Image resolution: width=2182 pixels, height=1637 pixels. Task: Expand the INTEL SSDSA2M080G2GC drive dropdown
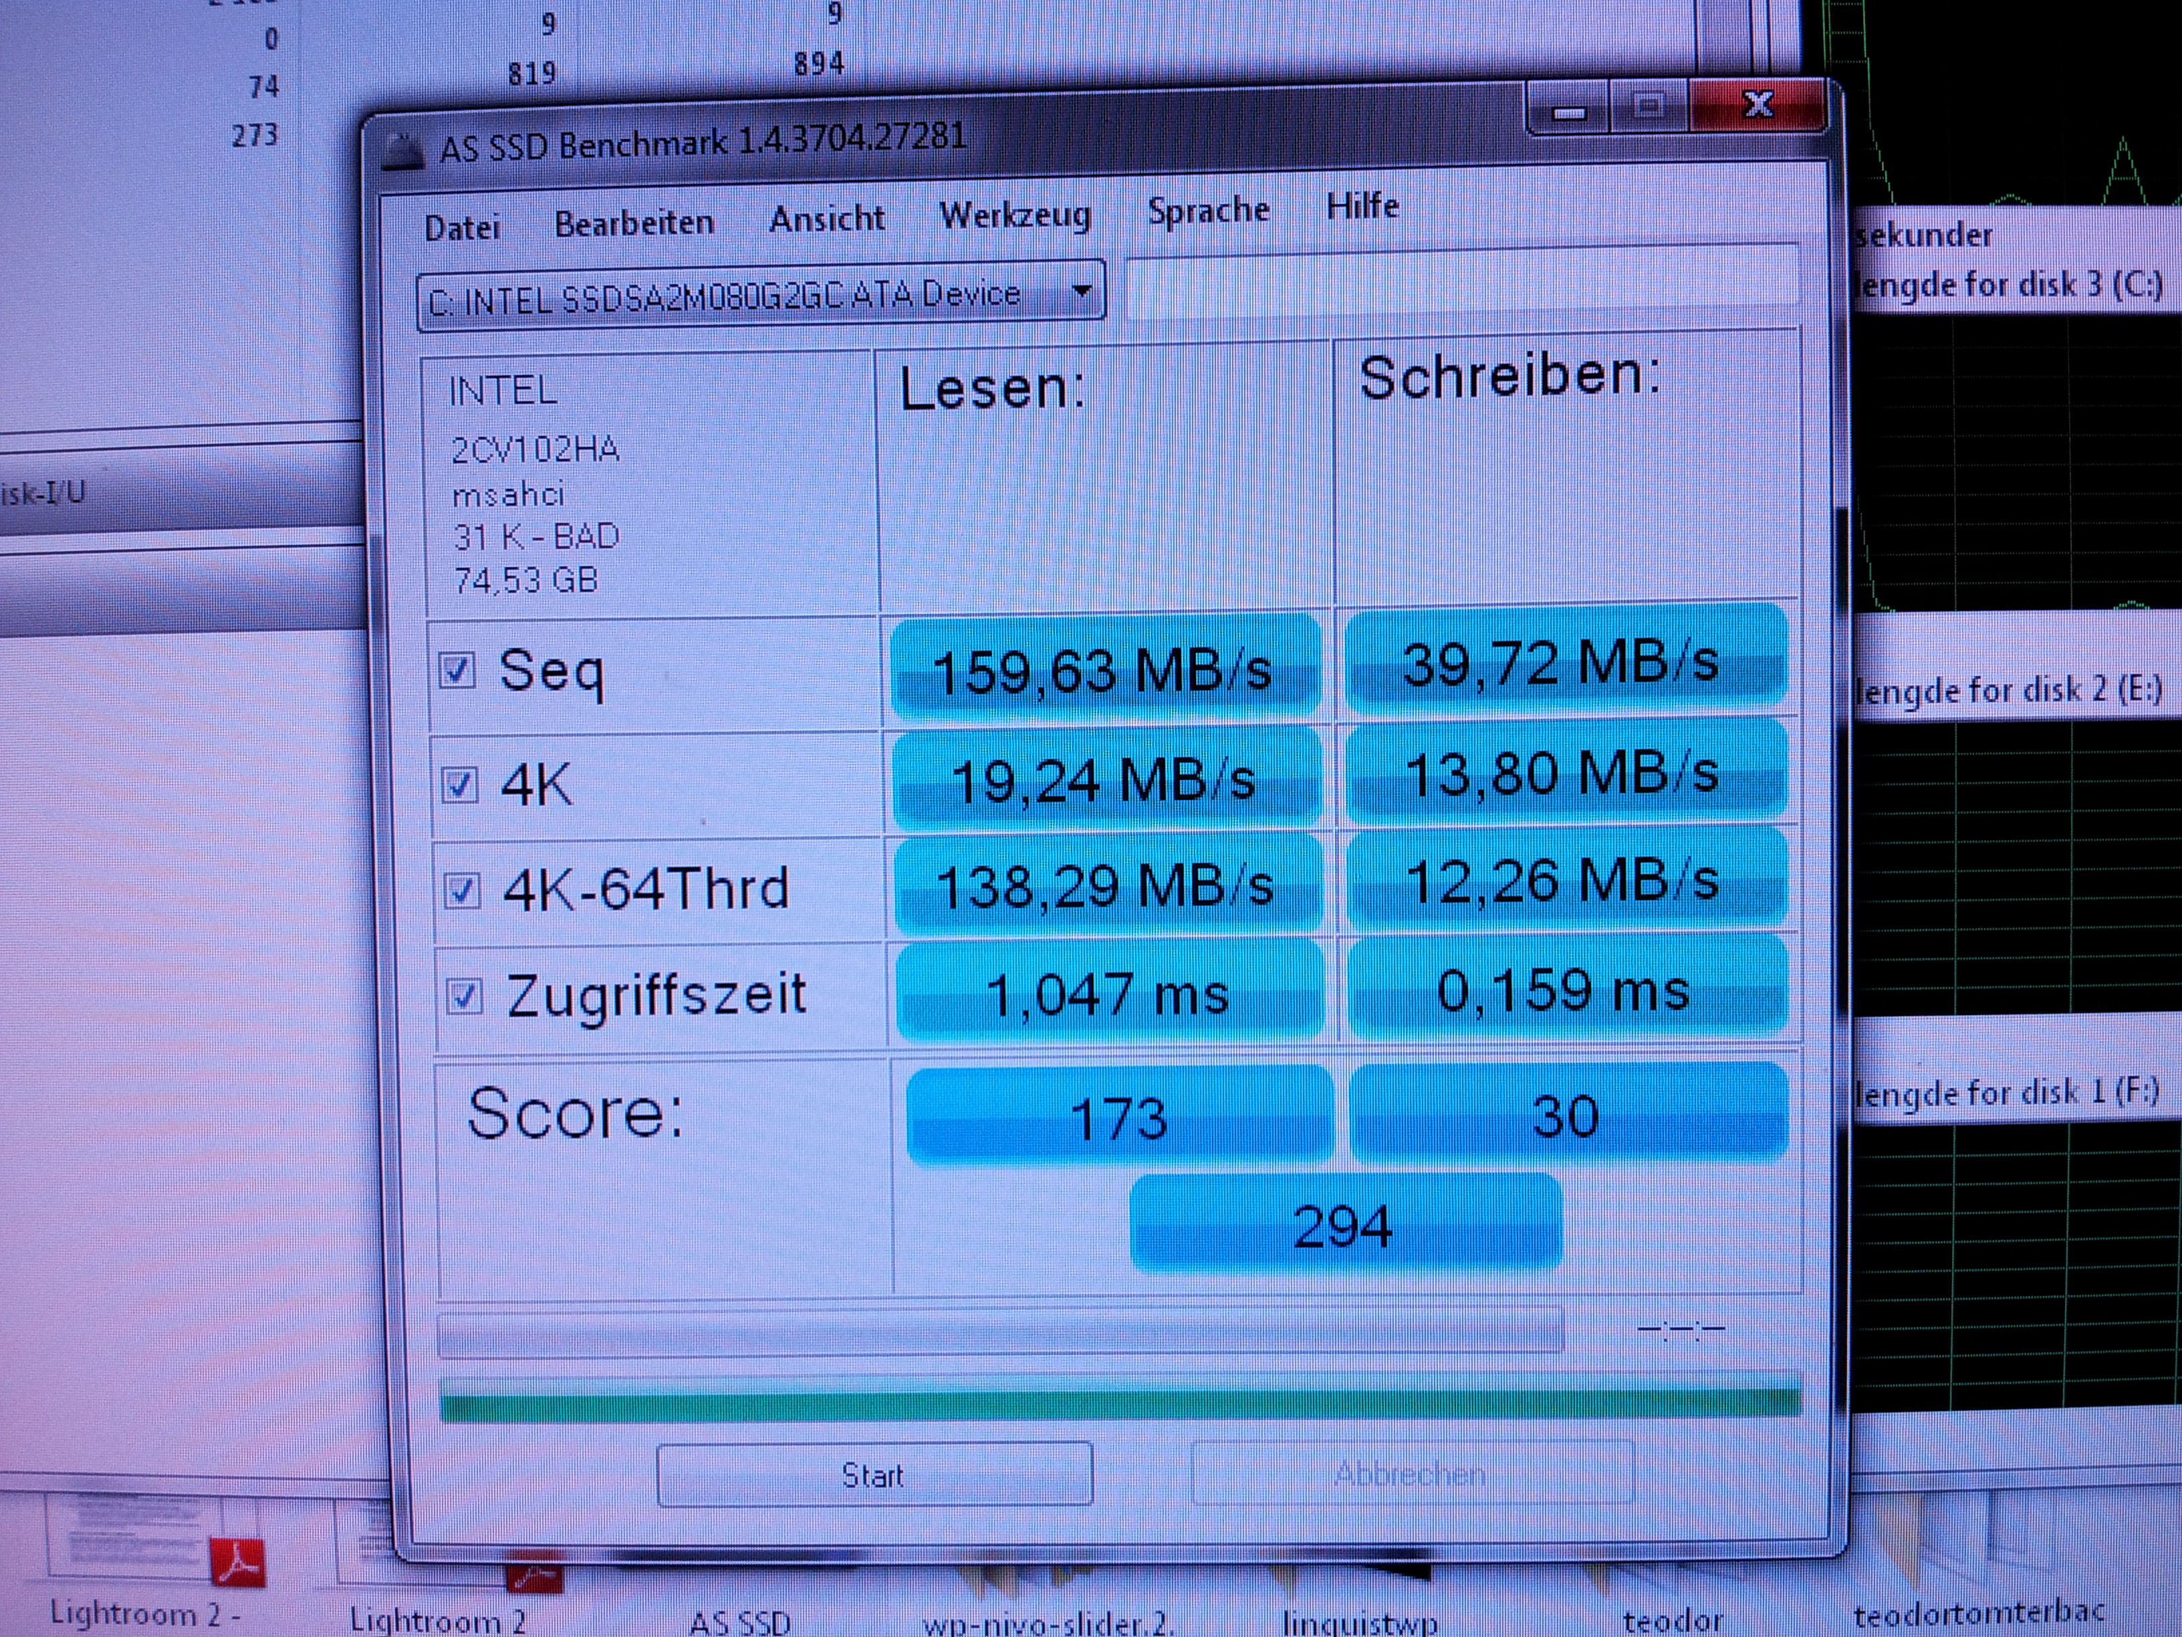(x=761, y=295)
